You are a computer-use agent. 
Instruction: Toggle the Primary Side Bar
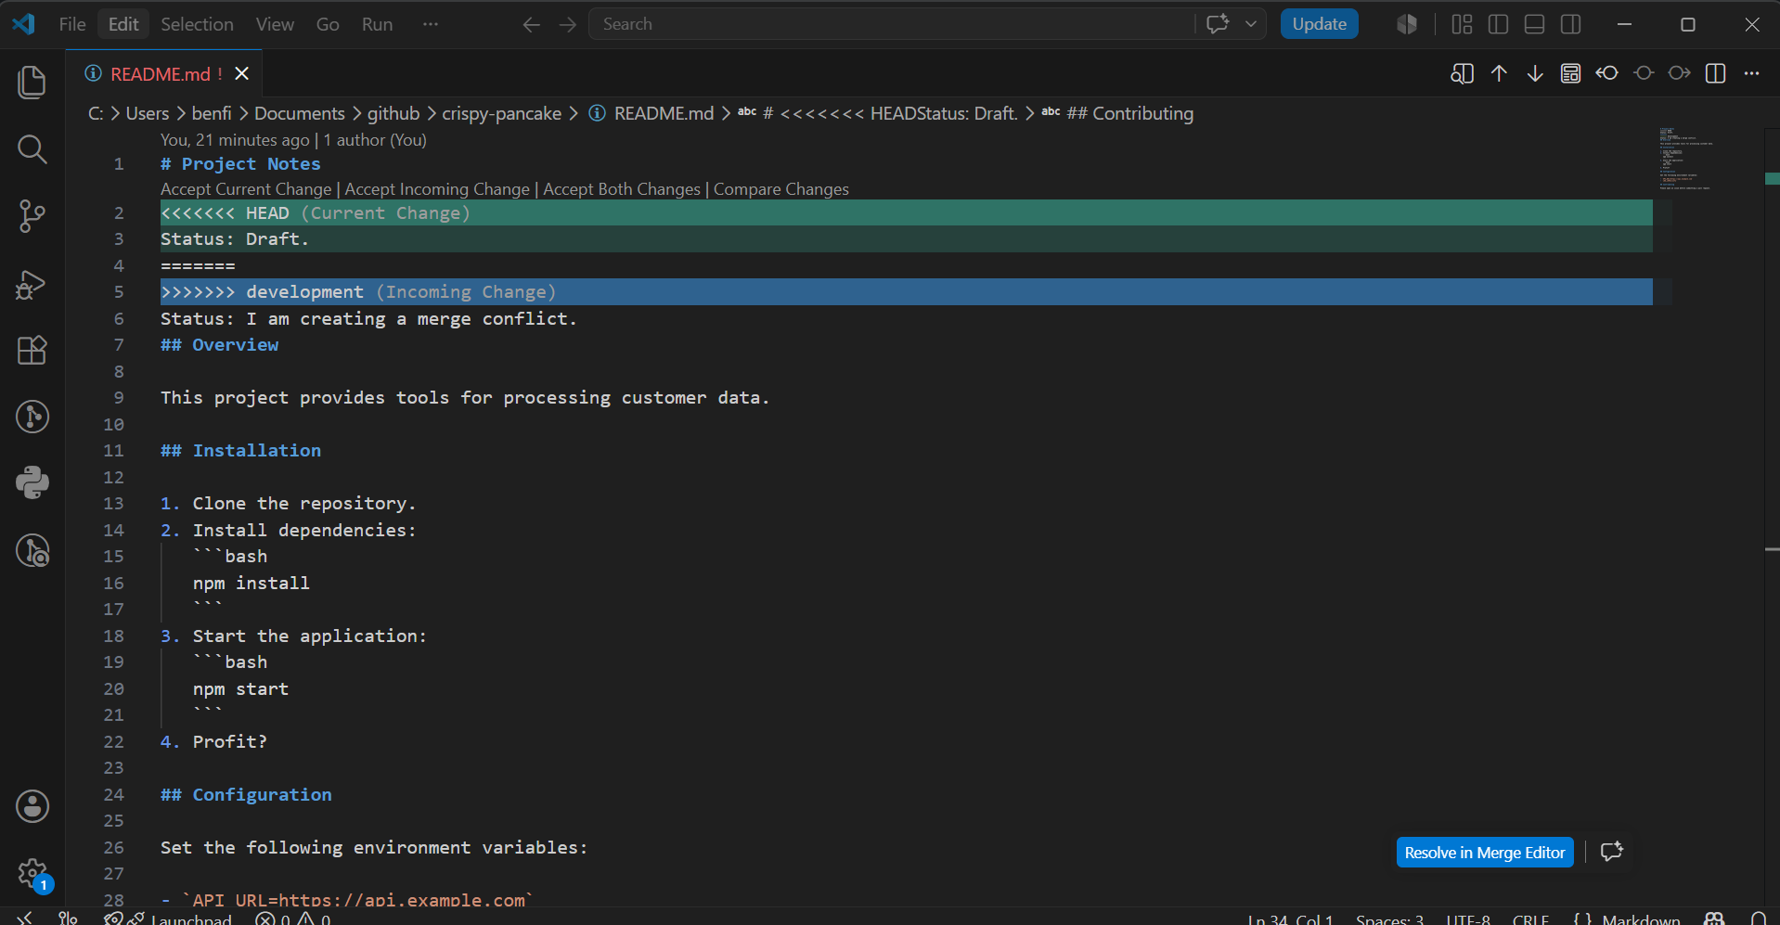(1499, 24)
